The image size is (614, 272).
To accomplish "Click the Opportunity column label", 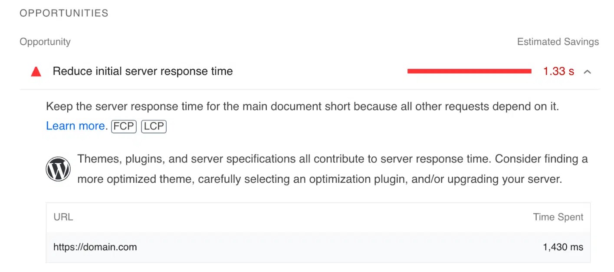I will click(x=45, y=42).
